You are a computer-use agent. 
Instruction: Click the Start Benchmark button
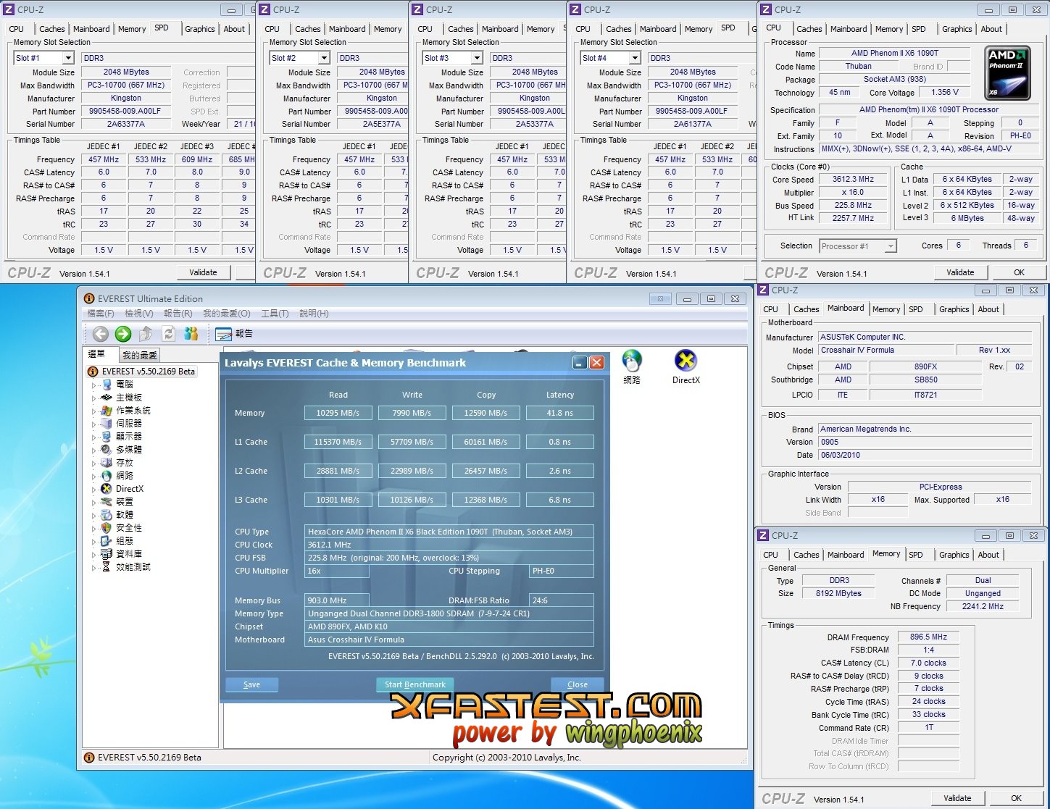point(415,684)
